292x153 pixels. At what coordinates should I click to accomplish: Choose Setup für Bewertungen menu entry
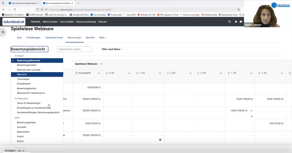(x=29, y=103)
